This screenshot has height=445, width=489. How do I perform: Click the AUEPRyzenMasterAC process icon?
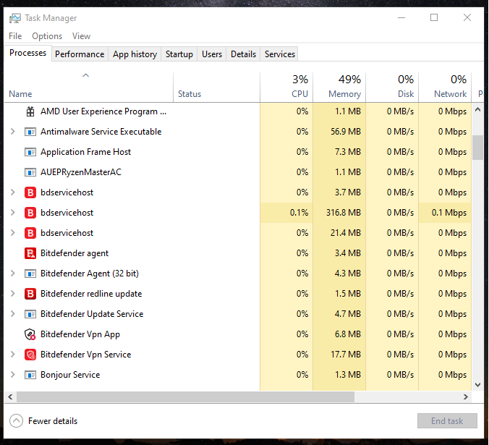click(30, 172)
